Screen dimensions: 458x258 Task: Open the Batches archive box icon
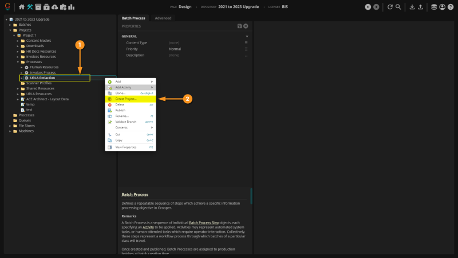pyautogui.click(x=38, y=7)
